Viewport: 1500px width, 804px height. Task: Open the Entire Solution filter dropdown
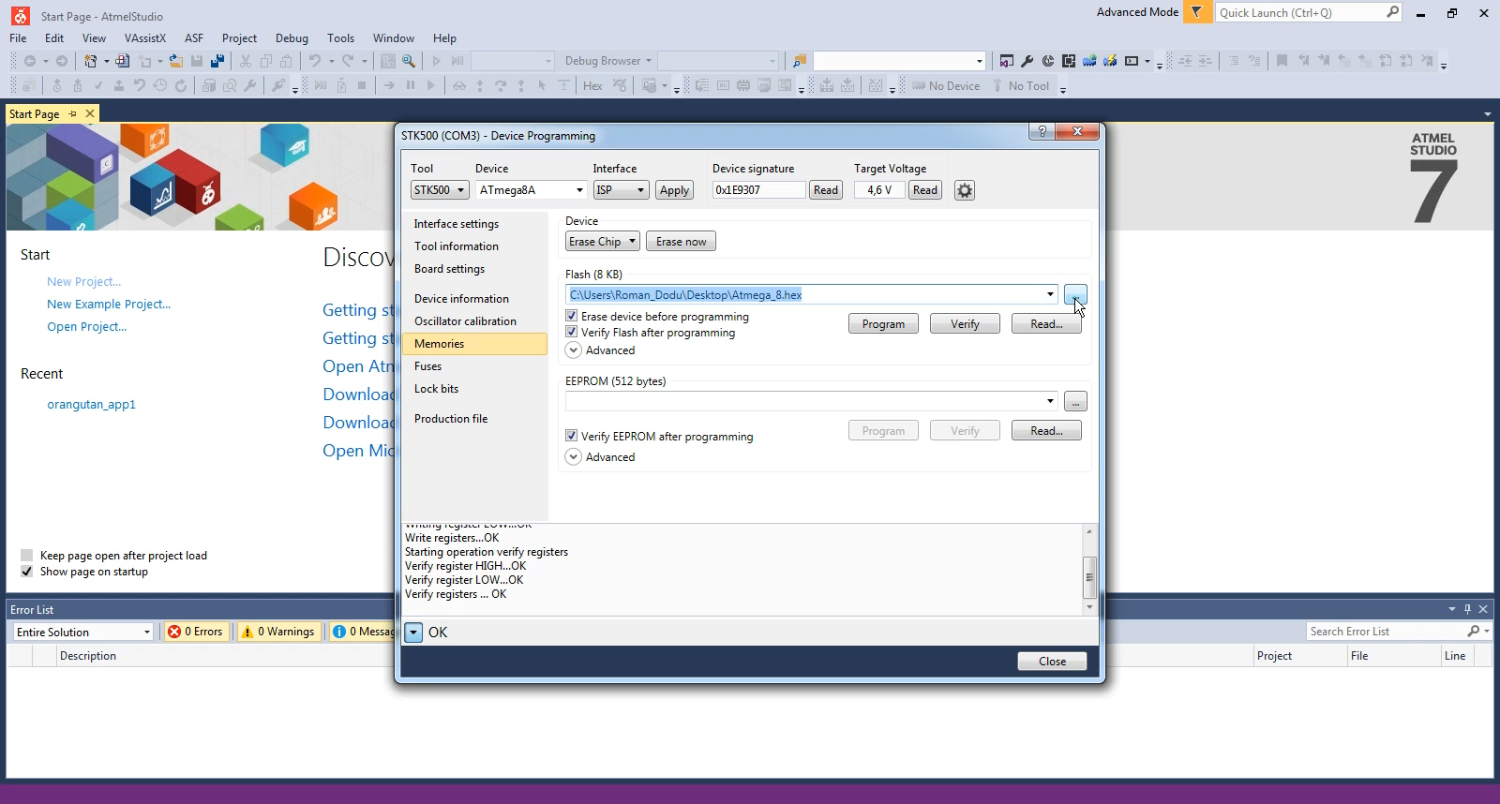pyautogui.click(x=82, y=632)
